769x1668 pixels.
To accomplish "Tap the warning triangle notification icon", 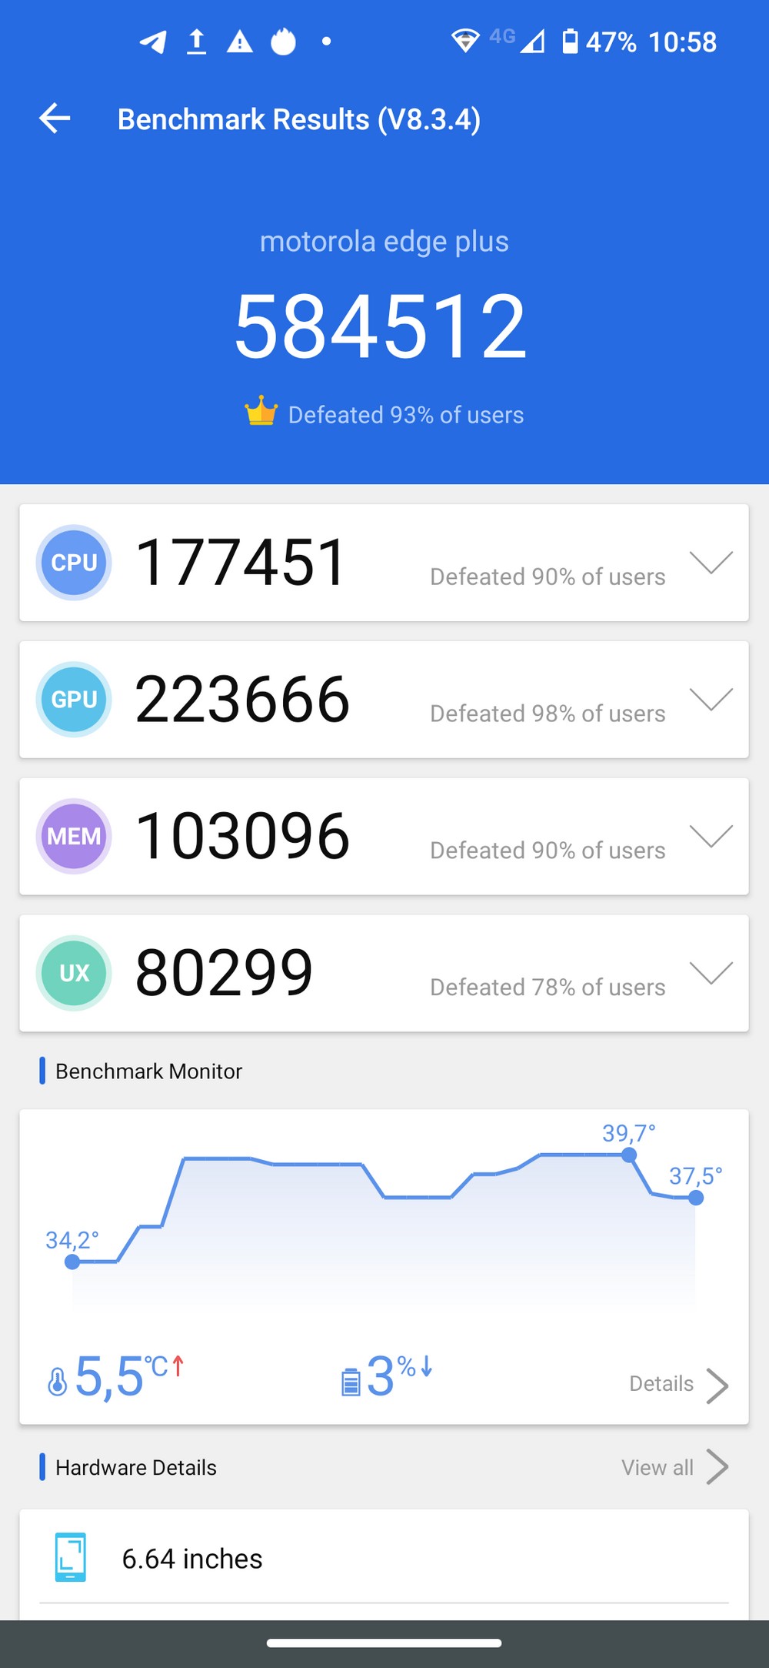I will pos(240,42).
